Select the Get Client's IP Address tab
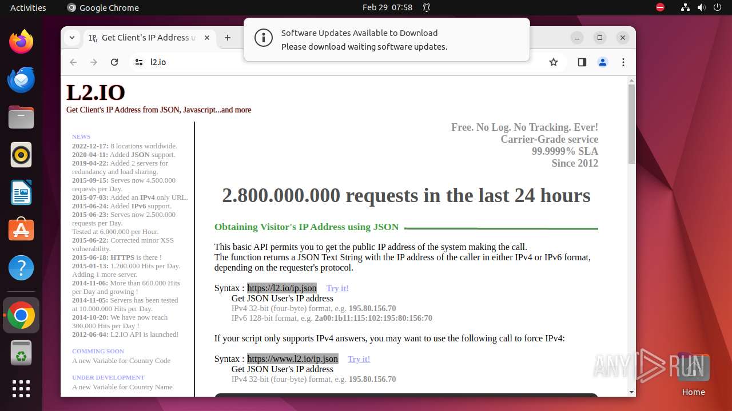The image size is (732, 411). pyautogui.click(x=150, y=38)
